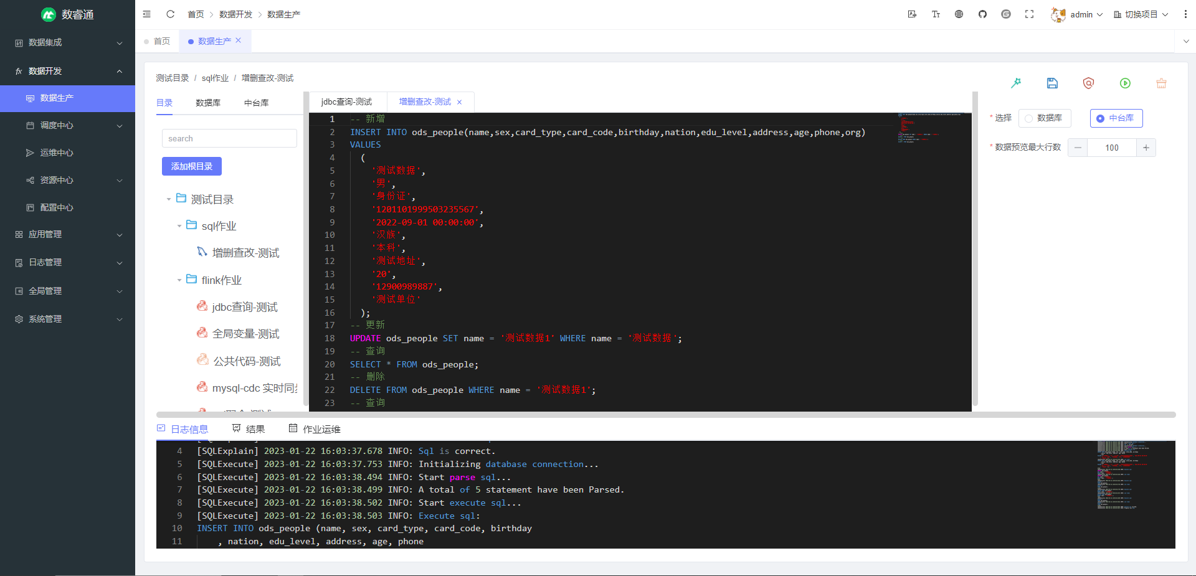The image size is (1196, 576).
Task: Close the 数据生产 page tab
Action: (x=238, y=40)
